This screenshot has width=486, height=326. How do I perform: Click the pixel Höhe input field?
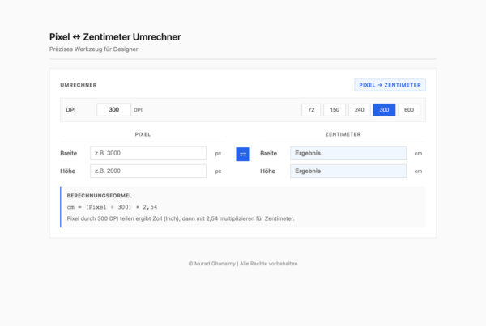tap(148, 171)
